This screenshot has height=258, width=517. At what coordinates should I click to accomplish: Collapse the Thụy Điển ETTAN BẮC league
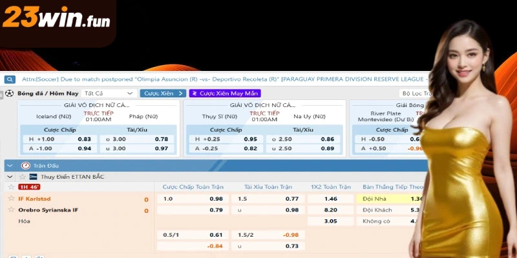tap(10, 177)
